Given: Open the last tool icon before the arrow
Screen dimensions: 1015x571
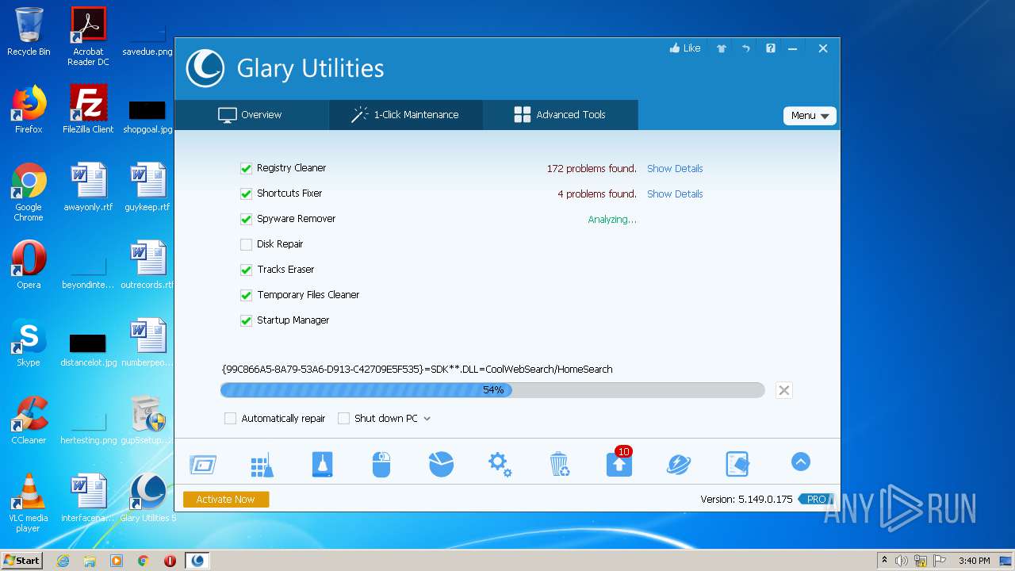Looking at the screenshot, I should point(737,464).
